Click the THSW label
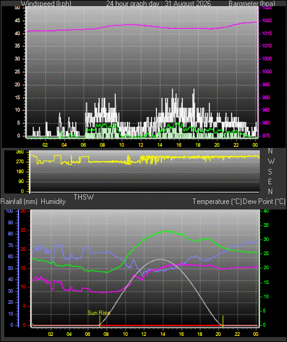The width and height of the screenshot is (287, 342). coord(84,197)
